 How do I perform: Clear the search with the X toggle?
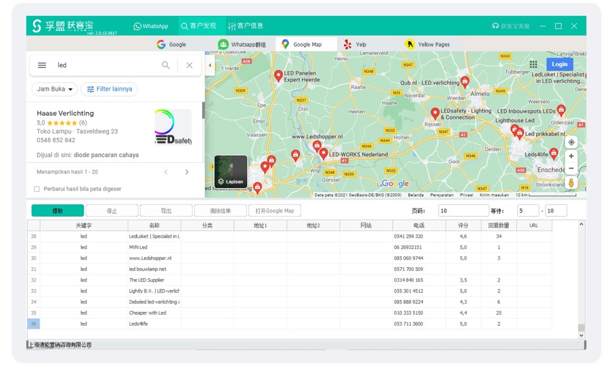pyautogui.click(x=189, y=65)
